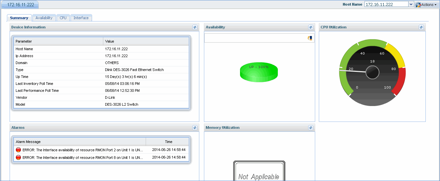This screenshot has height=181, width=440.
Task: Click the Type parameter label
Action: [x=20, y=70]
